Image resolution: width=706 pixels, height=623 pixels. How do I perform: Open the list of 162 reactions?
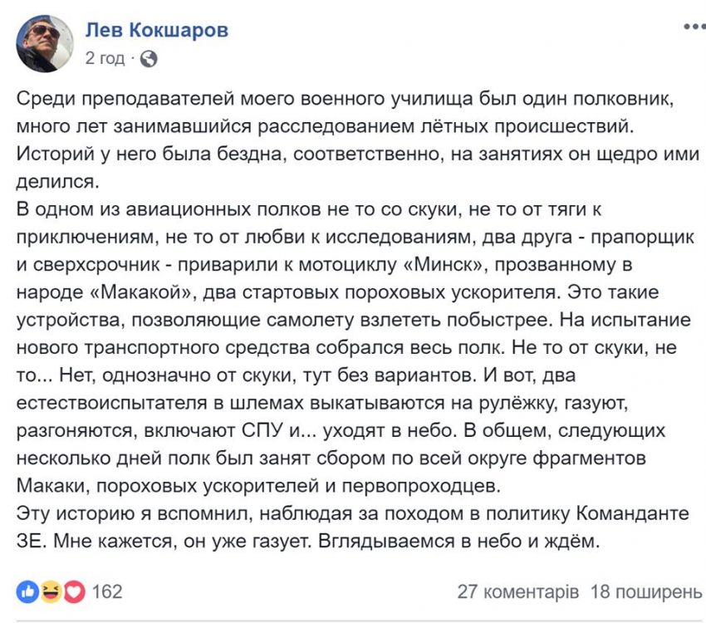tap(107, 591)
